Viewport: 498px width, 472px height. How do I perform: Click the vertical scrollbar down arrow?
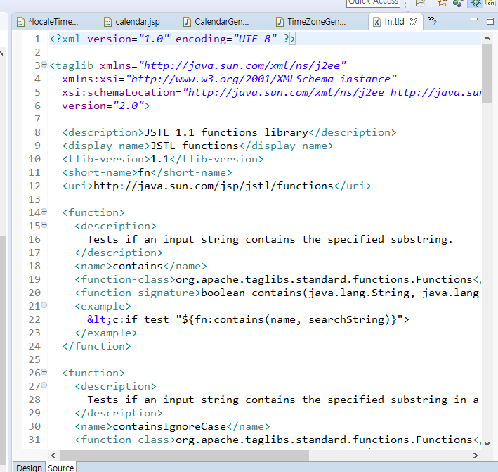pyautogui.click(x=487, y=443)
